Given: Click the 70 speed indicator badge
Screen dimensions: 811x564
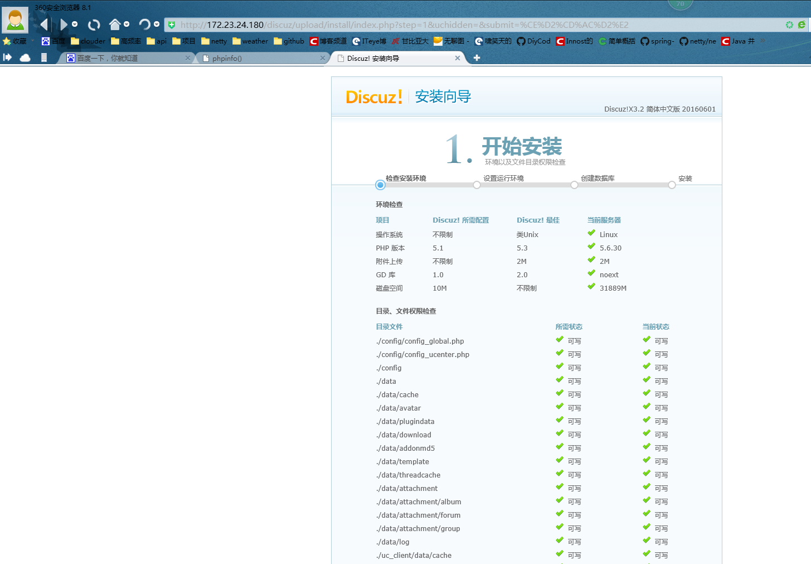Looking at the screenshot, I should click(x=680, y=4).
